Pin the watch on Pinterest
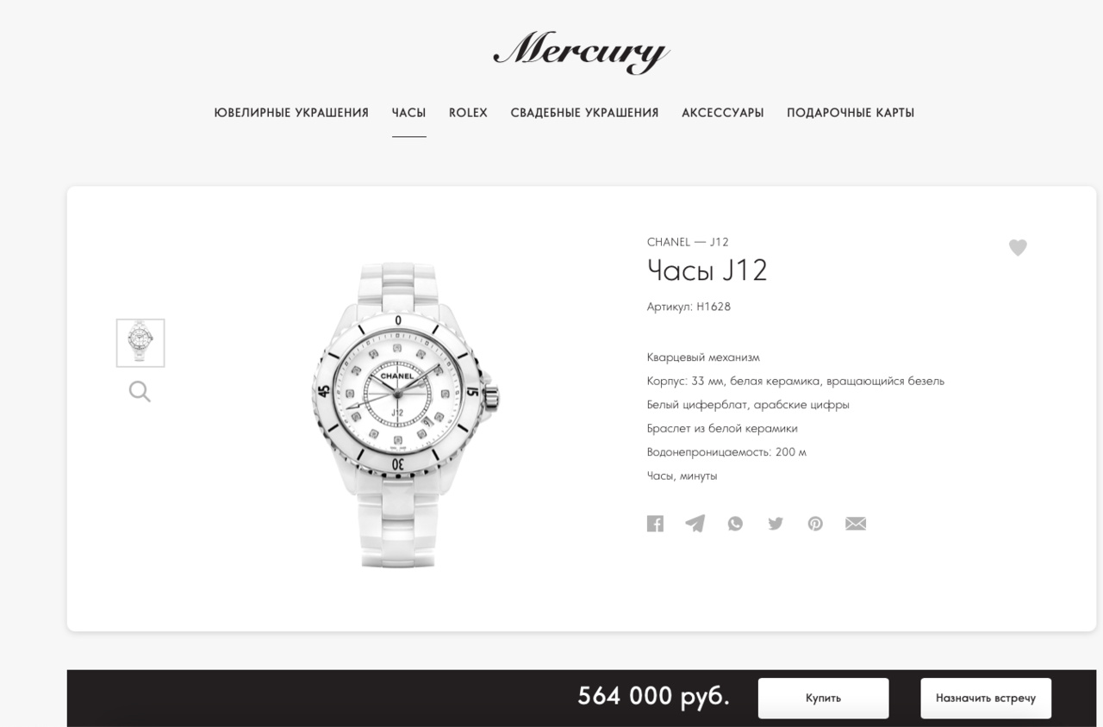The image size is (1103, 727). click(x=815, y=524)
